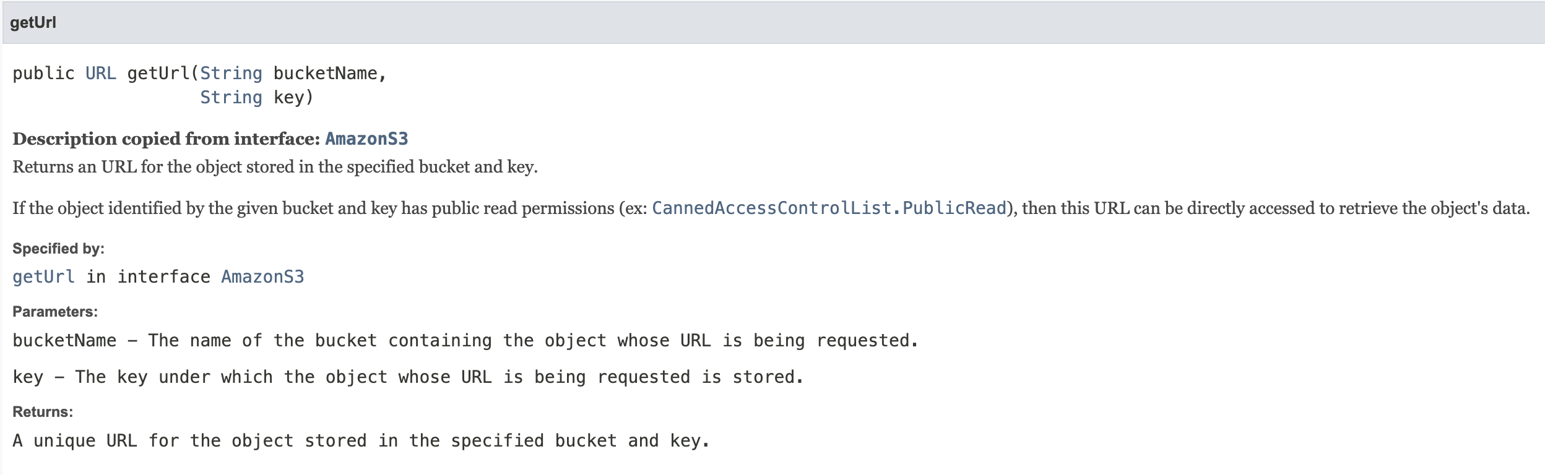Follow the getUrl link under Specified by
Image resolution: width=1545 pixels, height=475 pixels.
43,276
